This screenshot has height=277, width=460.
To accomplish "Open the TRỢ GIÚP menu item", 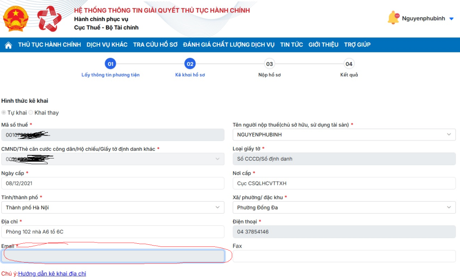I will [x=357, y=45].
